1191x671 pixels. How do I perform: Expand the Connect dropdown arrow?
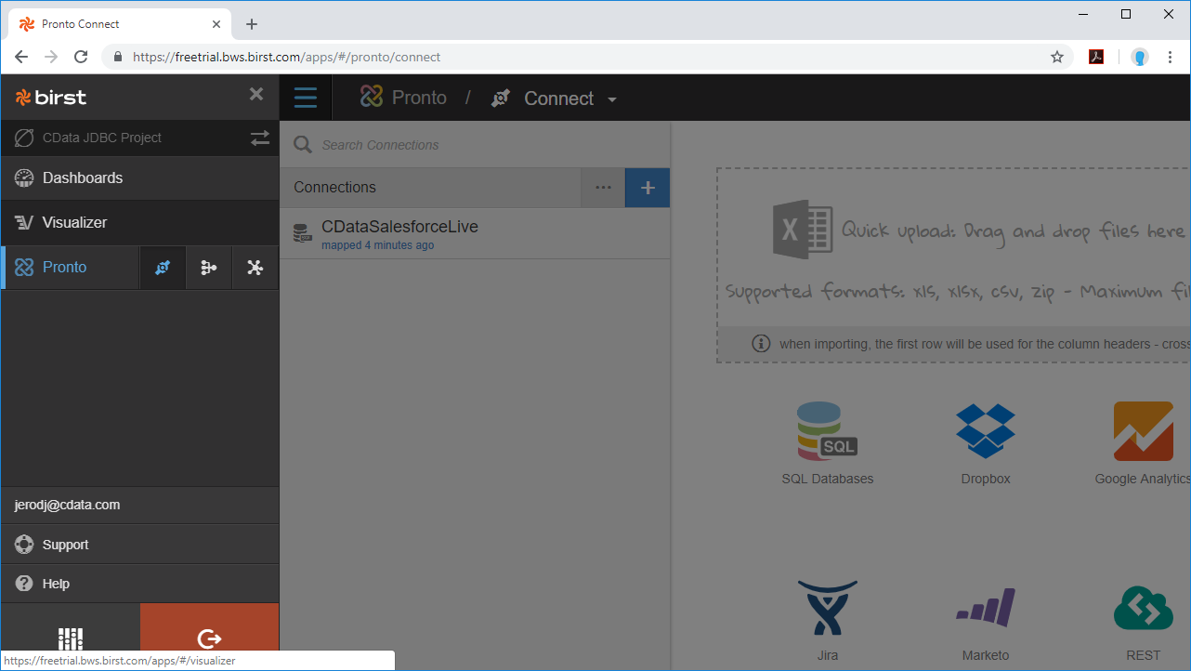611,99
